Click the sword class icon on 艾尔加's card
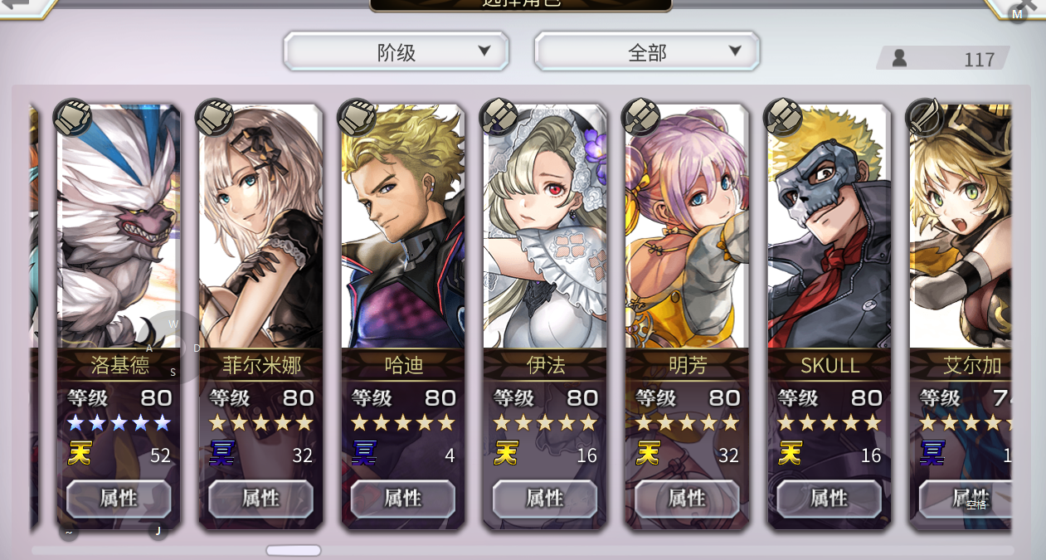 tap(925, 118)
